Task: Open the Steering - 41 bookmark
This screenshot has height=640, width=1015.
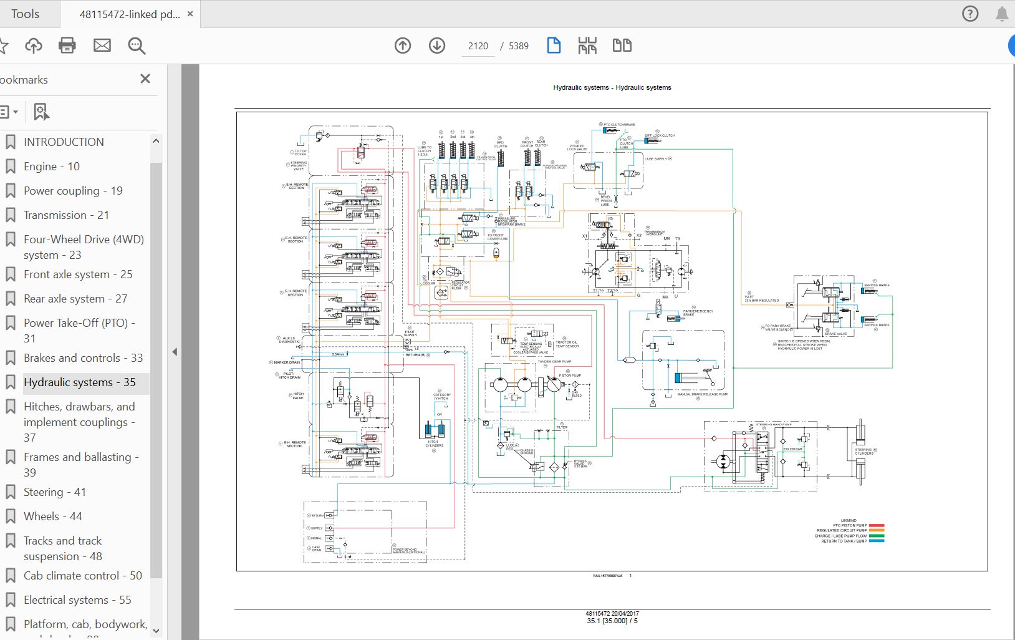Action: pyautogui.click(x=55, y=492)
